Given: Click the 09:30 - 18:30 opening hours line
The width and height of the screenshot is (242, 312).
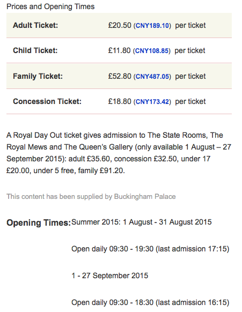Looking at the screenshot, I should pos(150,302).
